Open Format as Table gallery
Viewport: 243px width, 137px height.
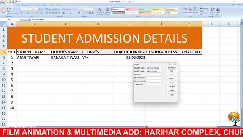pos(107,11)
